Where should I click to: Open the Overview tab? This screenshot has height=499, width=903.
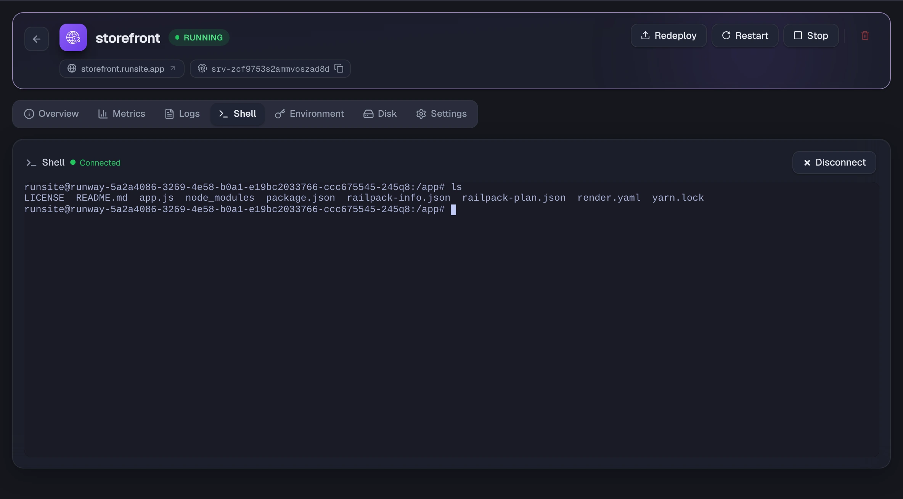click(x=51, y=114)
